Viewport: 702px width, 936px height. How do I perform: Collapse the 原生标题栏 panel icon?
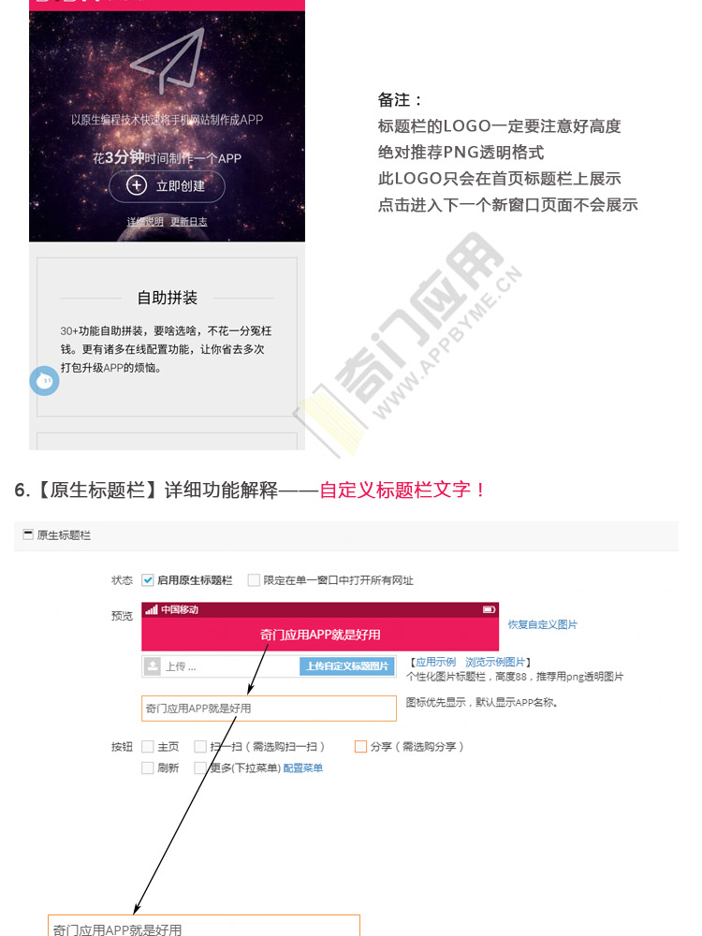[x=27, y=534]
